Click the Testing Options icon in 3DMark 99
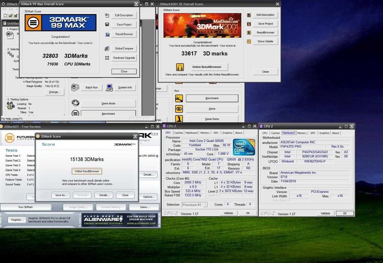Screen dimensions: 383x263 10,106
